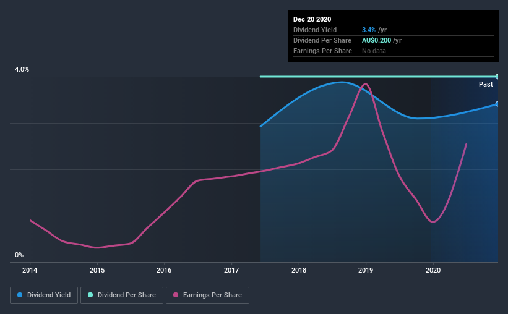Select the 2014 x-axis label

[30, 270]
